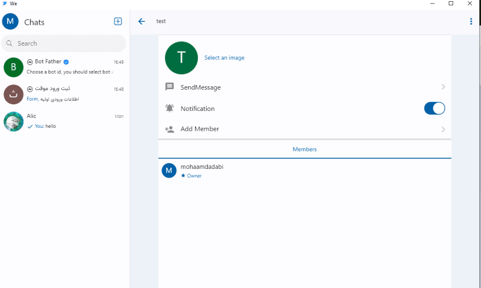The width and height of the screenshot is (481, 288).
Task: Click the Form link in chat preview
Action: 32,99
